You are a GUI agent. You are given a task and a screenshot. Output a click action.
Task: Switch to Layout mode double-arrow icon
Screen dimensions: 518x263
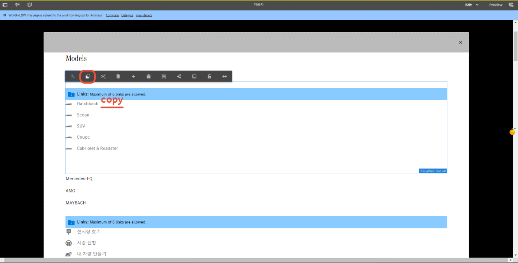(x=225, y=76)
